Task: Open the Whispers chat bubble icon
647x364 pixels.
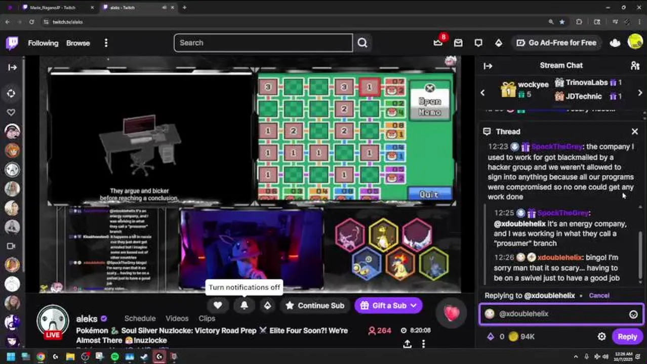Action: click(478, 43)
